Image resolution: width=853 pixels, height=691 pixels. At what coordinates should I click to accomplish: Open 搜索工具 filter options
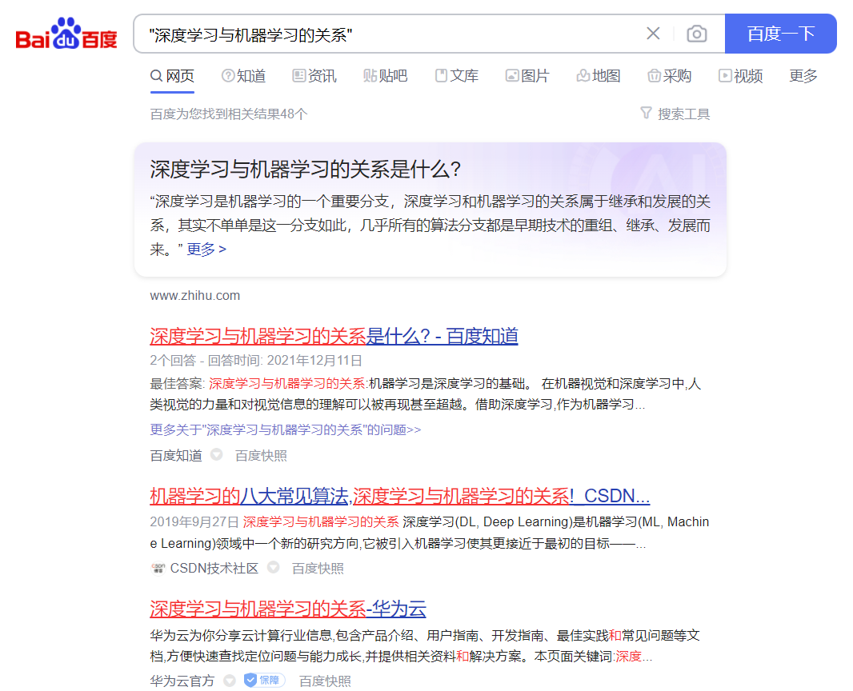point(675,114)
